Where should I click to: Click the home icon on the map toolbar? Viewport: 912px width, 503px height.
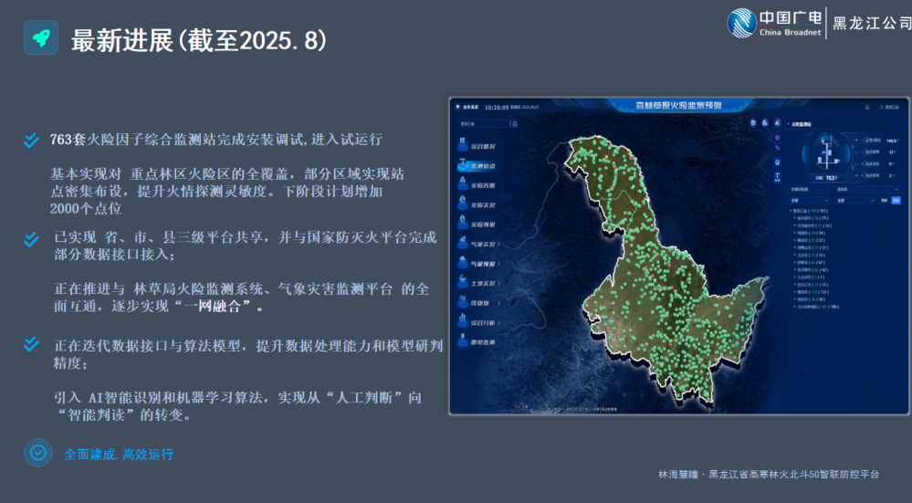click(777, 162)
